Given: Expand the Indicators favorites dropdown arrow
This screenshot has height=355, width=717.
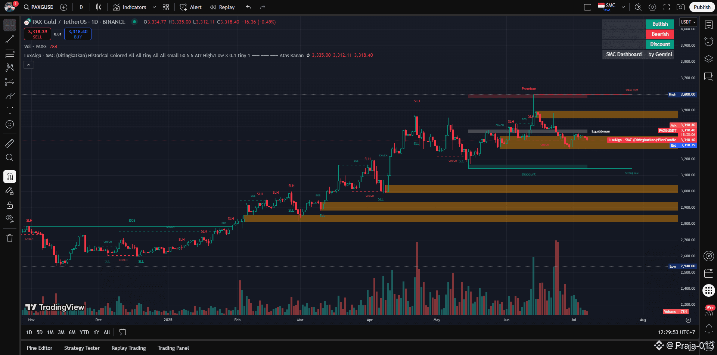Looking at the screenshot, I should point(154,7).
